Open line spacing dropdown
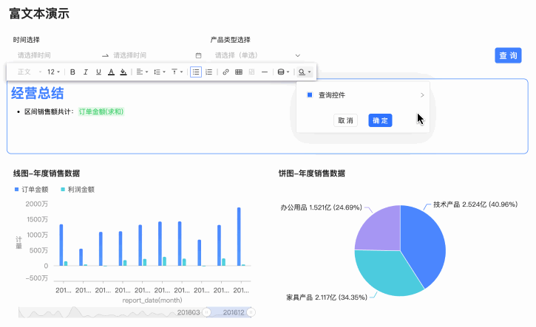 click(159, 72)
